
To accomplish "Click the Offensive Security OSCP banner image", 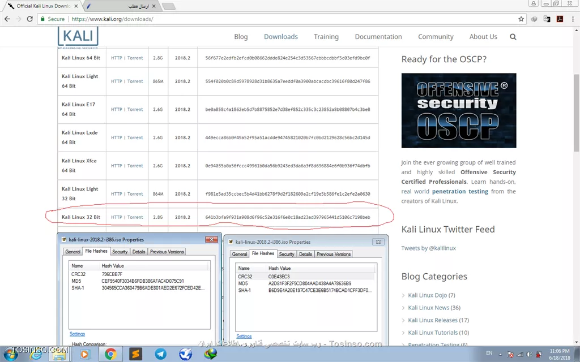I will tap(459, 110).
